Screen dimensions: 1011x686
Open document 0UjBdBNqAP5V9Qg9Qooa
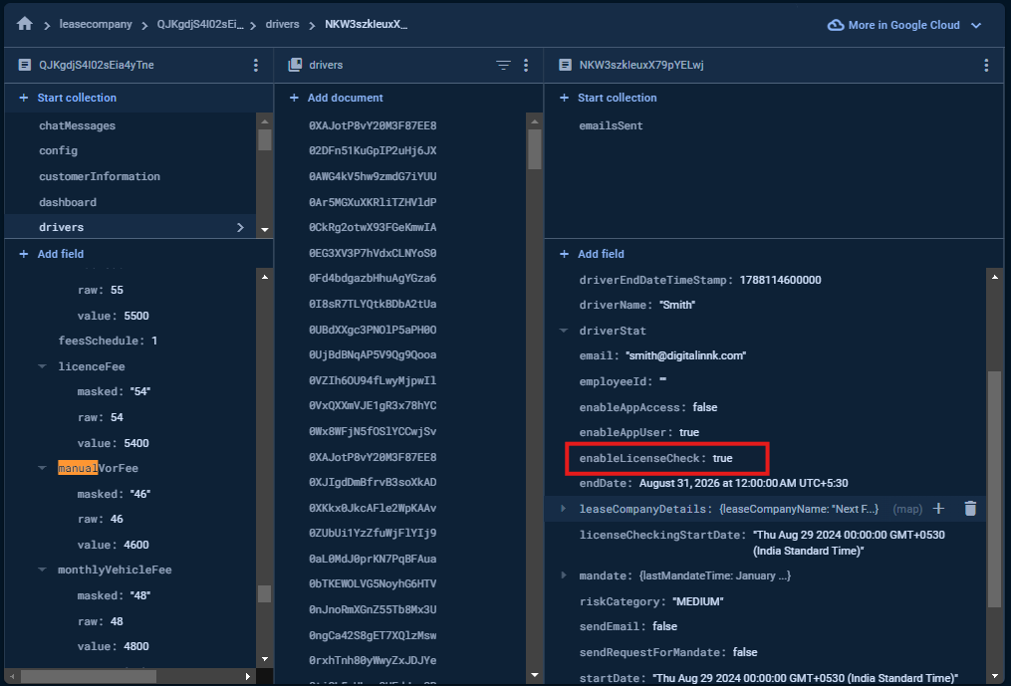(x=373, y=354)
